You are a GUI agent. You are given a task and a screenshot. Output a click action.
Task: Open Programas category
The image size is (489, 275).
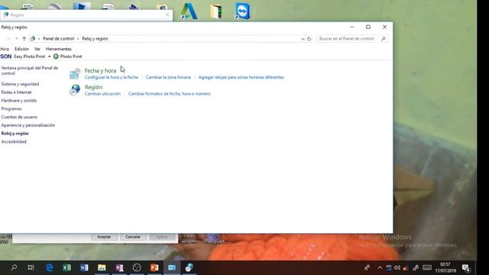point(11,108)
